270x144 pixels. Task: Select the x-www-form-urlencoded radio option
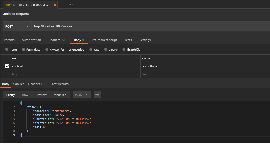point(47,50)
